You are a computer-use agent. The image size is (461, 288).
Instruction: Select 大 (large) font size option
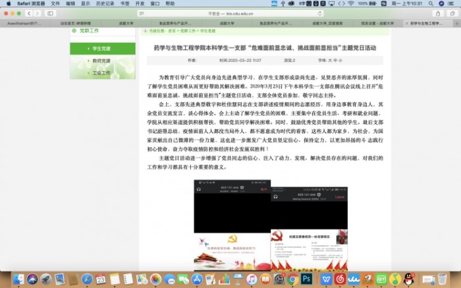331,60
